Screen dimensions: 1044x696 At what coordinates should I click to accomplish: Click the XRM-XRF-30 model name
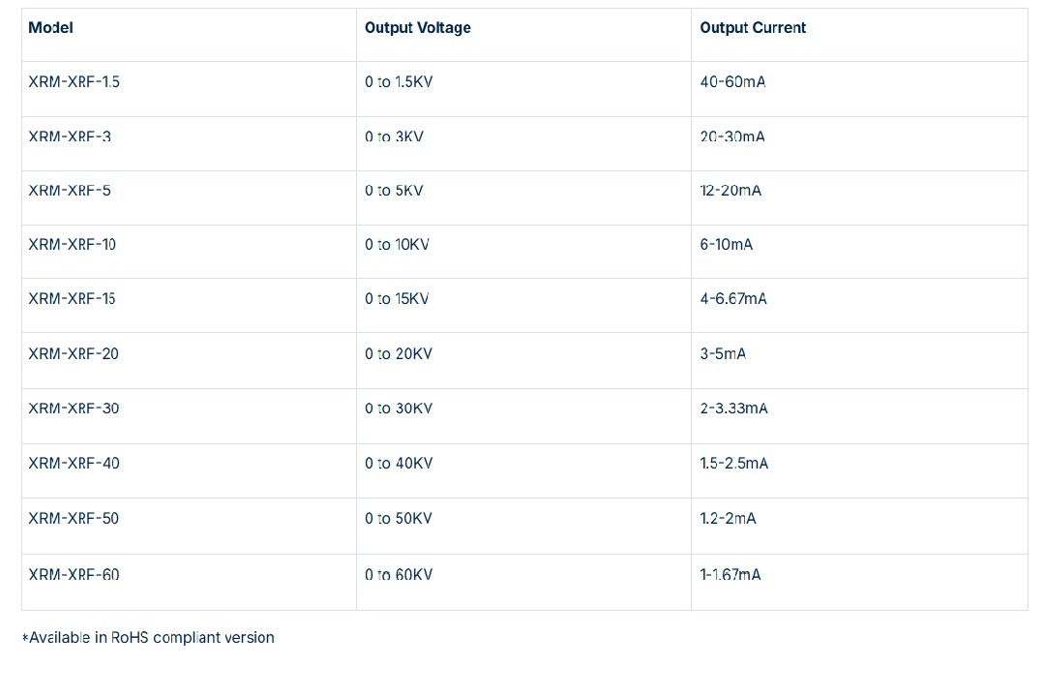click(x=74, y=409)
